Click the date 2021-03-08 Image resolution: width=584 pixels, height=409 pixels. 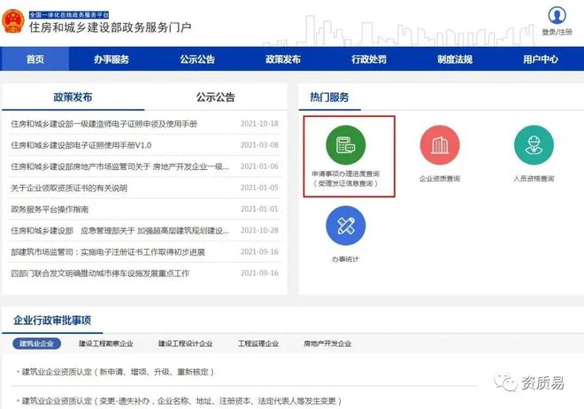[259, 145]
